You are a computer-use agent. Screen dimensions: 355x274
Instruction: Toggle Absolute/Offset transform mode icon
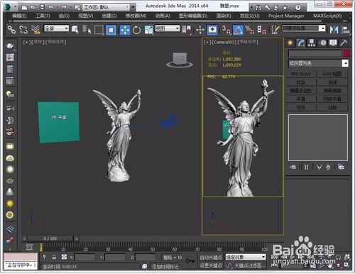pos(64,257)
